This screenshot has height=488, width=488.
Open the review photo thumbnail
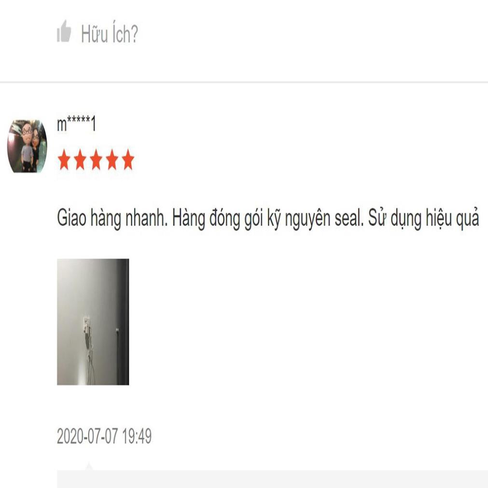93,322
